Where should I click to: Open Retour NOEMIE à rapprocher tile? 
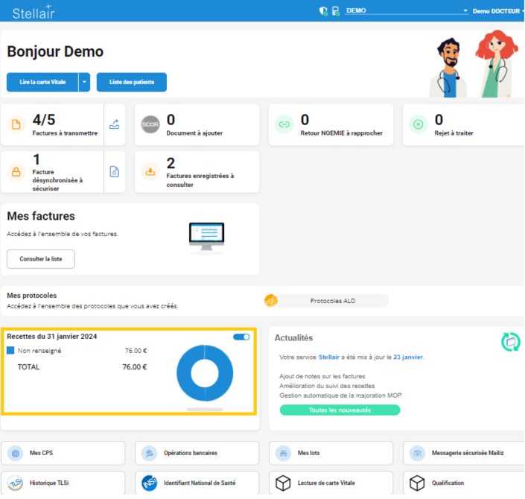331,124
